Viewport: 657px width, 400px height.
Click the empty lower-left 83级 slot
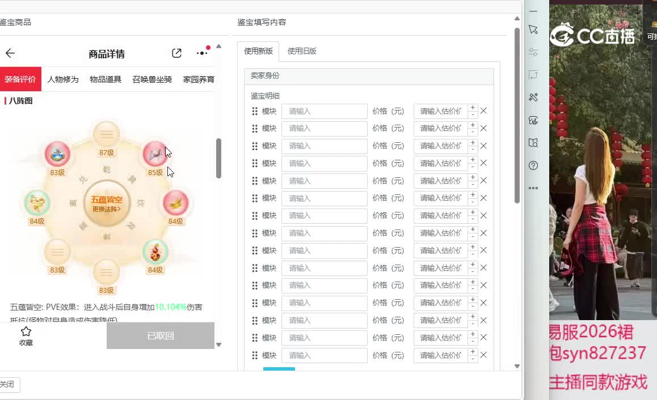tap(57, 252)
